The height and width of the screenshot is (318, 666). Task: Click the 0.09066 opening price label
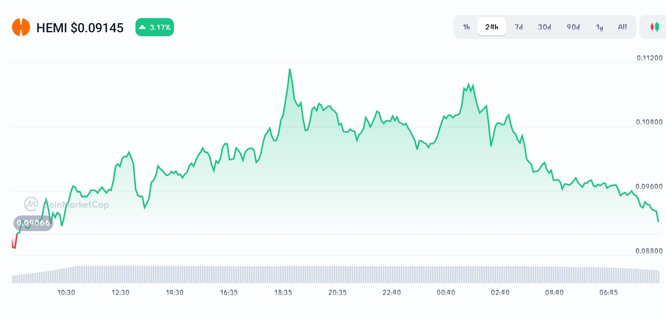tap(33, 223)
